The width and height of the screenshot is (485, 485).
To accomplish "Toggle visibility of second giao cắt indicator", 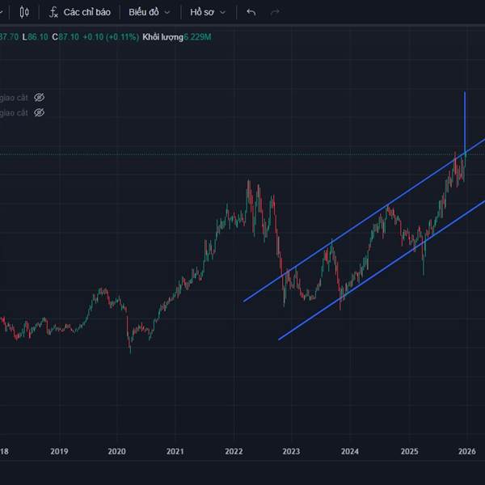I will pos(40,112).
